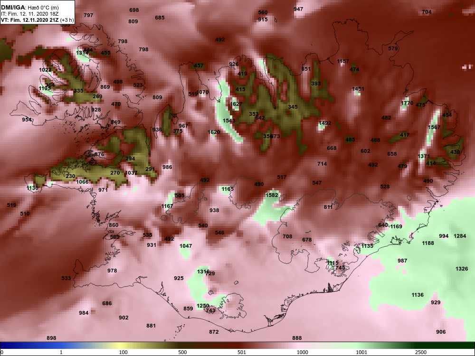
Task: Select the map value 1115
Action: point(332,263)
